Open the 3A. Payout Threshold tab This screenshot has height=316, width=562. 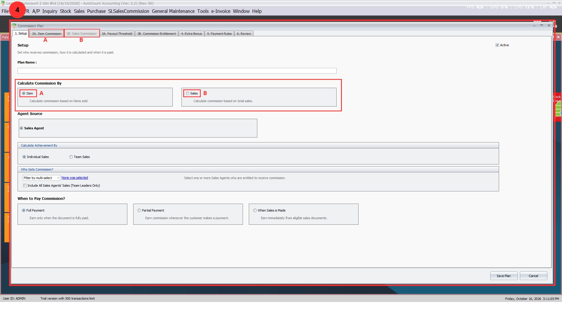[117, 34]
